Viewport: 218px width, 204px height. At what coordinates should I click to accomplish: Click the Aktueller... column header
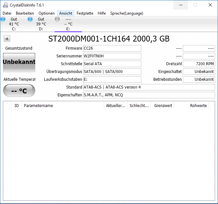(x=116, y=106)
